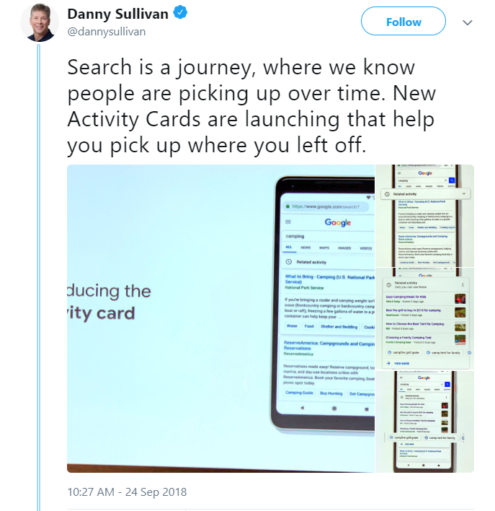Viewport: 495px width, 511px height.
Task: Click the Android back triangle on the phone
Action: click(302, 407)
